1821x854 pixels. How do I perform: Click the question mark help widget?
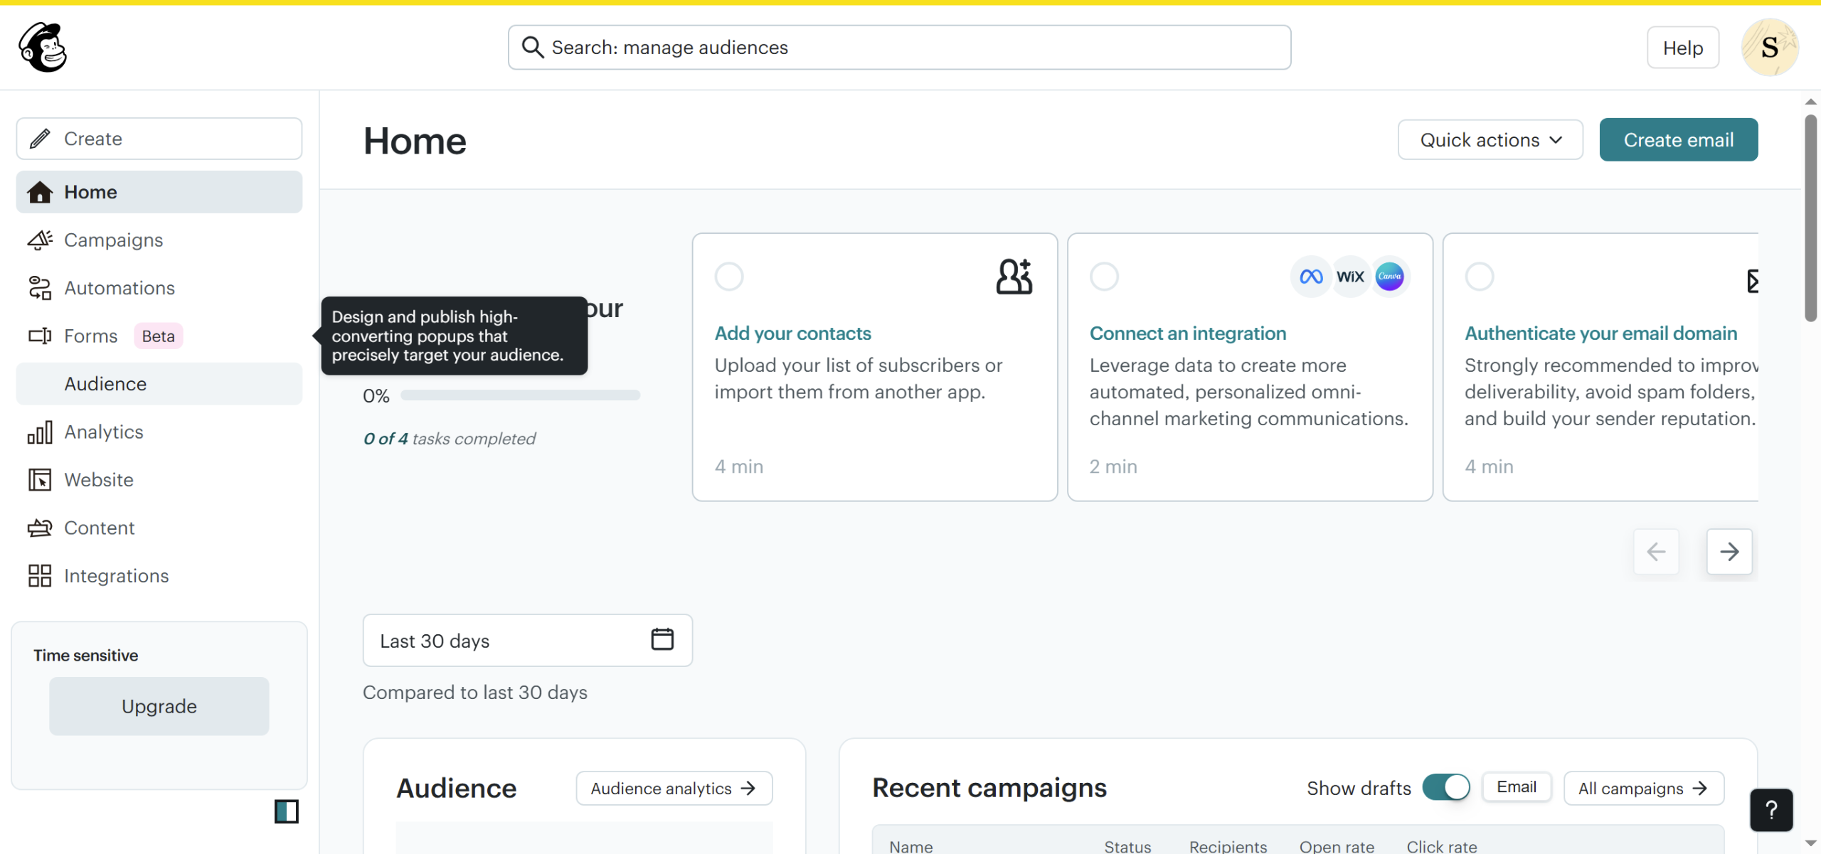coord(1770,809)
